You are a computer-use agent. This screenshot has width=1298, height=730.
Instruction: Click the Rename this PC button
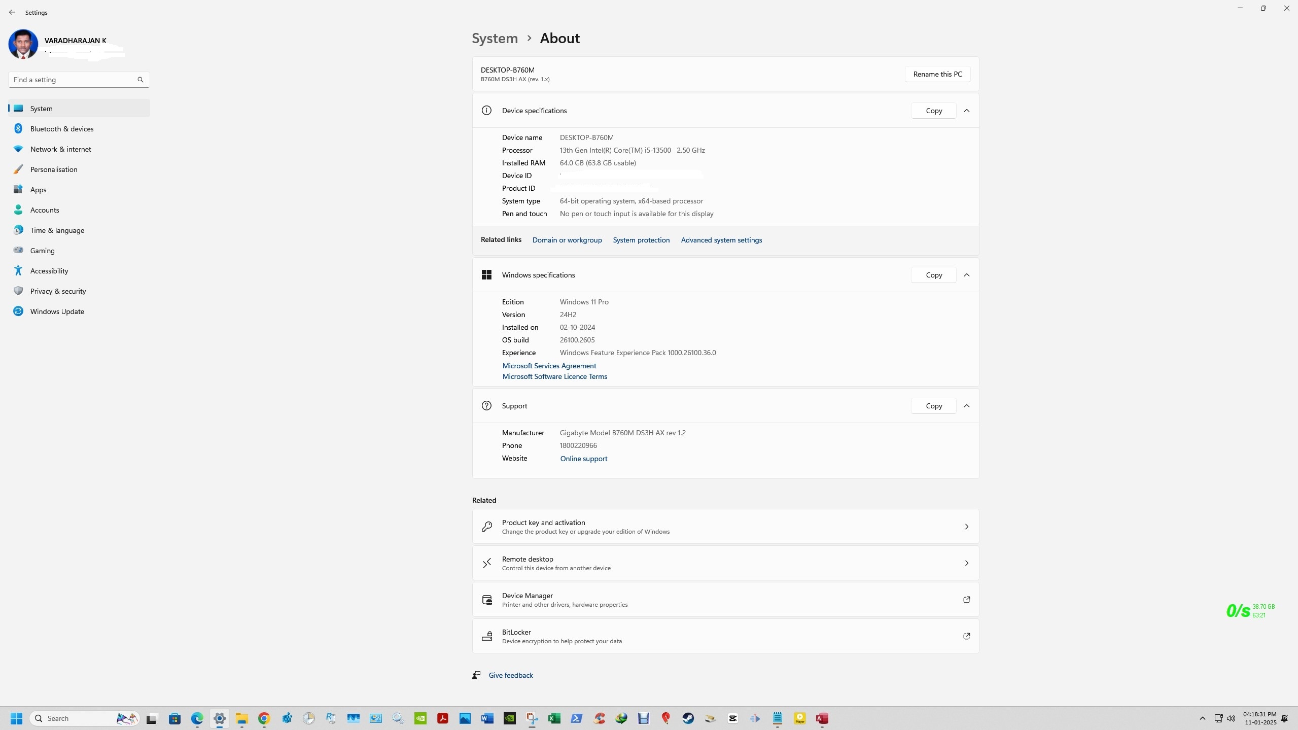click(x=937, y=74)
